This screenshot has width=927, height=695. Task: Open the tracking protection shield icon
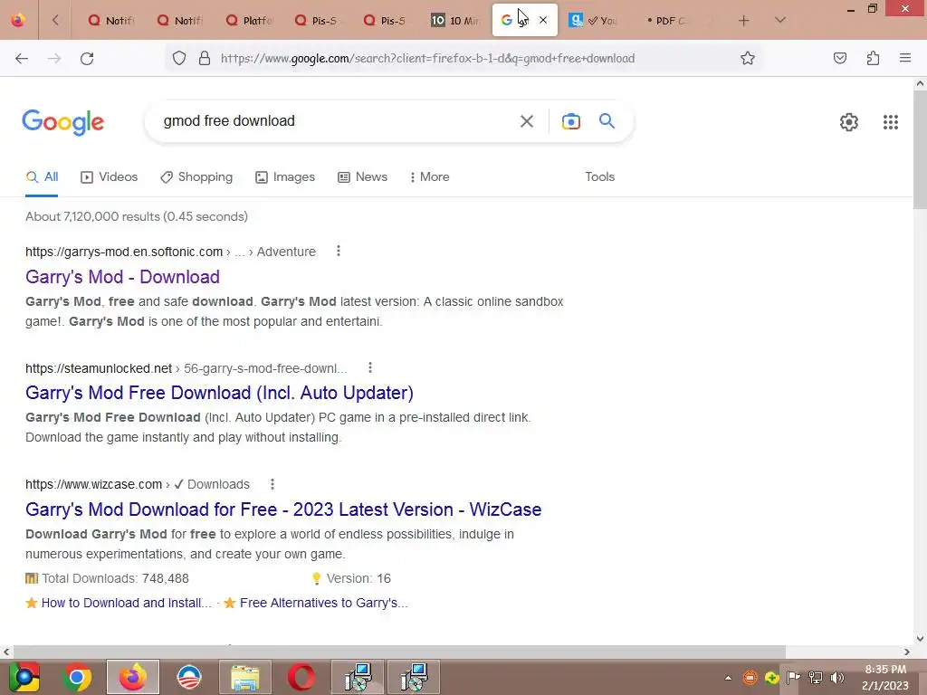[x=179, y=58]
